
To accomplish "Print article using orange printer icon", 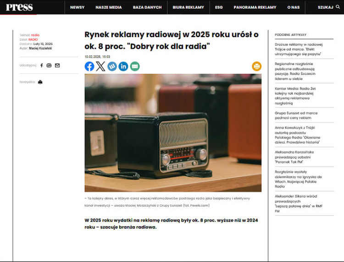I will click(256, 66).
